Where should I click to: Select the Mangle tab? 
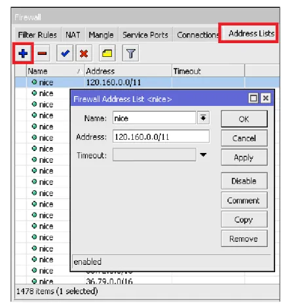tap(101, 35)
